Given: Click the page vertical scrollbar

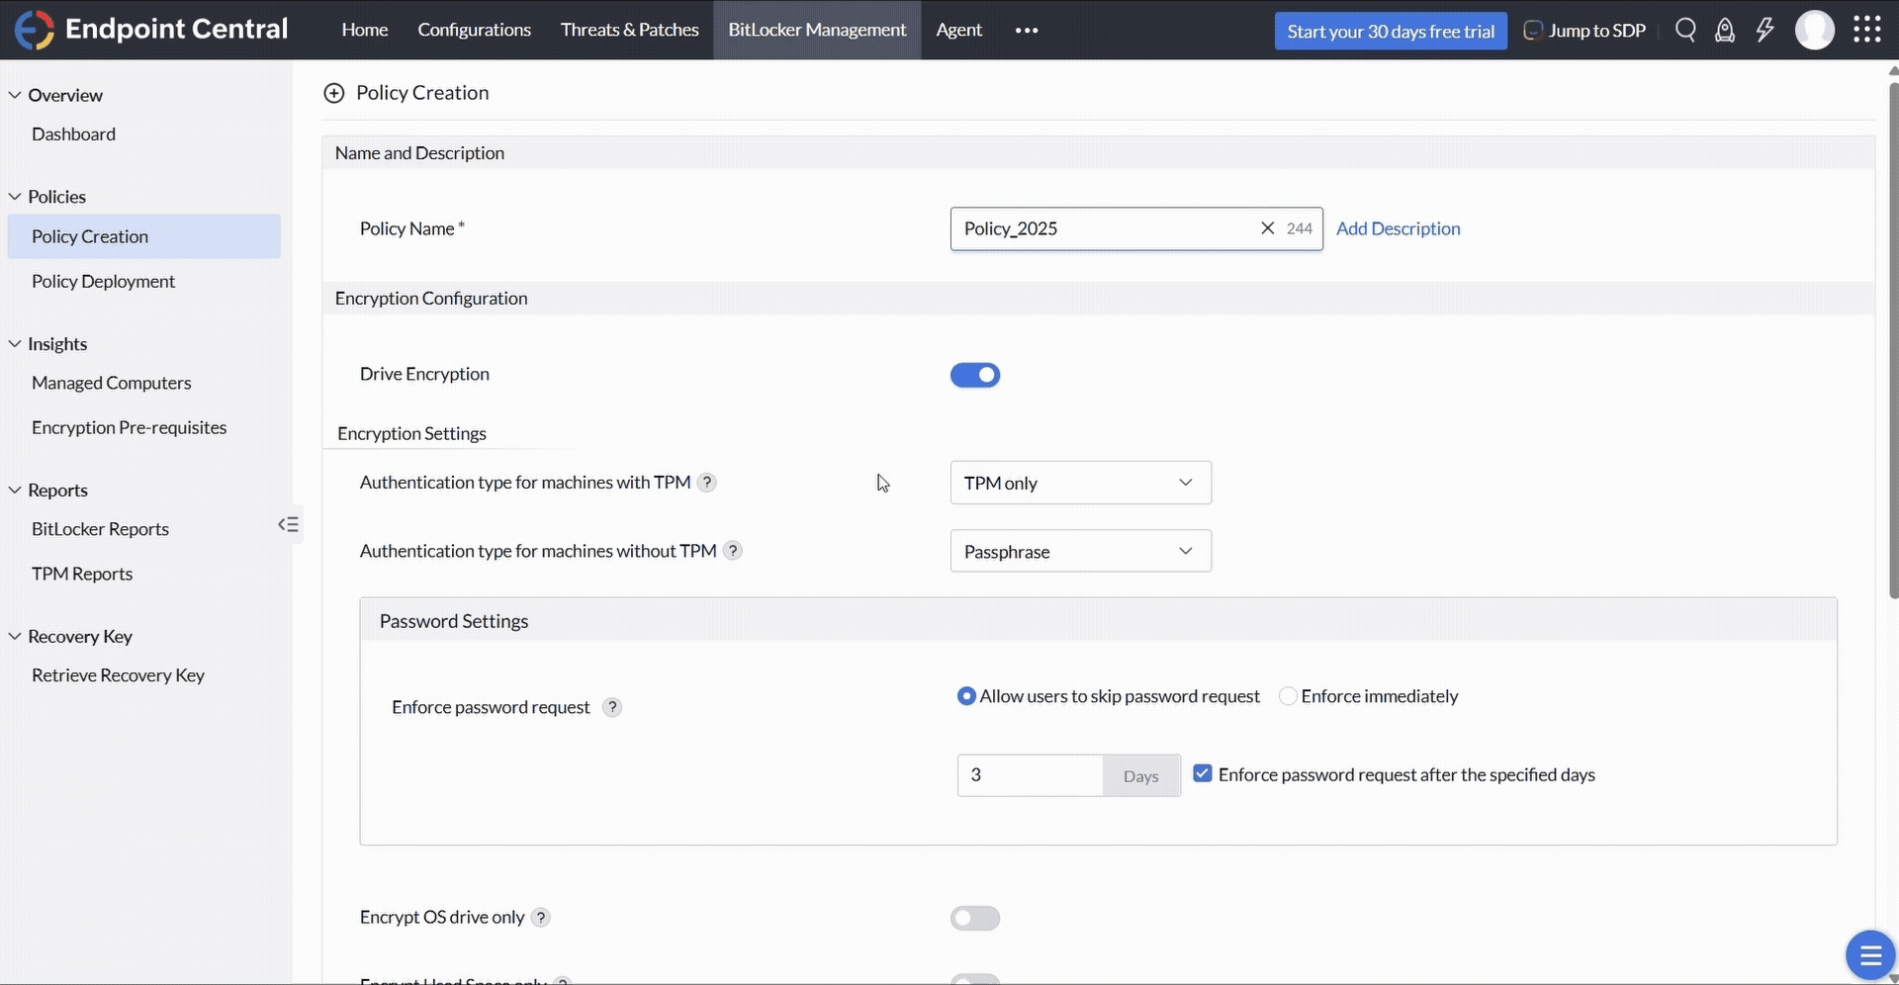Looking at the screenshot, I should pyautogui.click(x=1893, y=341).
